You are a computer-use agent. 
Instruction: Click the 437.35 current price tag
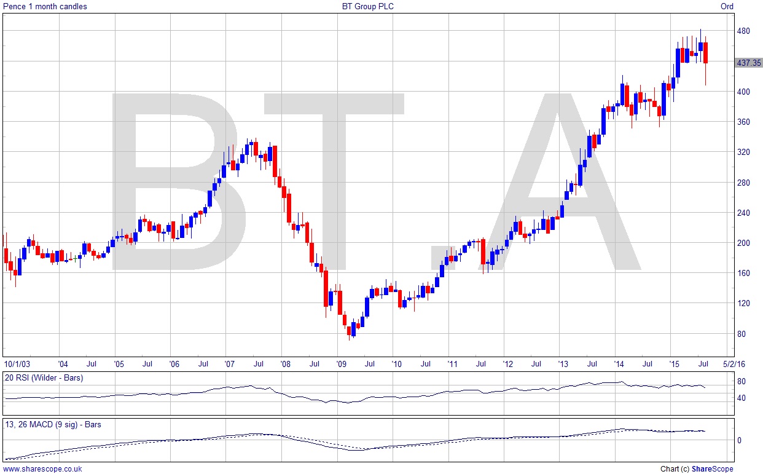coord(748,63)
